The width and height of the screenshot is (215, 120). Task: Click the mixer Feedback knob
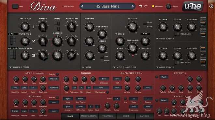[102, 34]
